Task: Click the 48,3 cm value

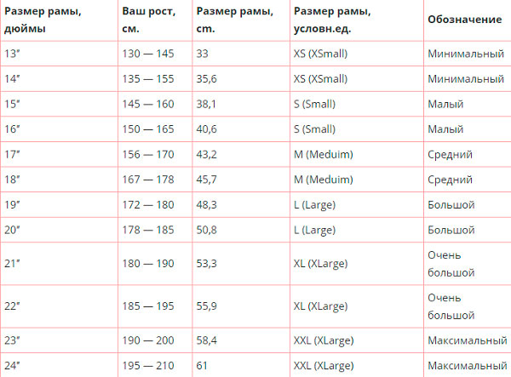Action: [x=207, y=205]
